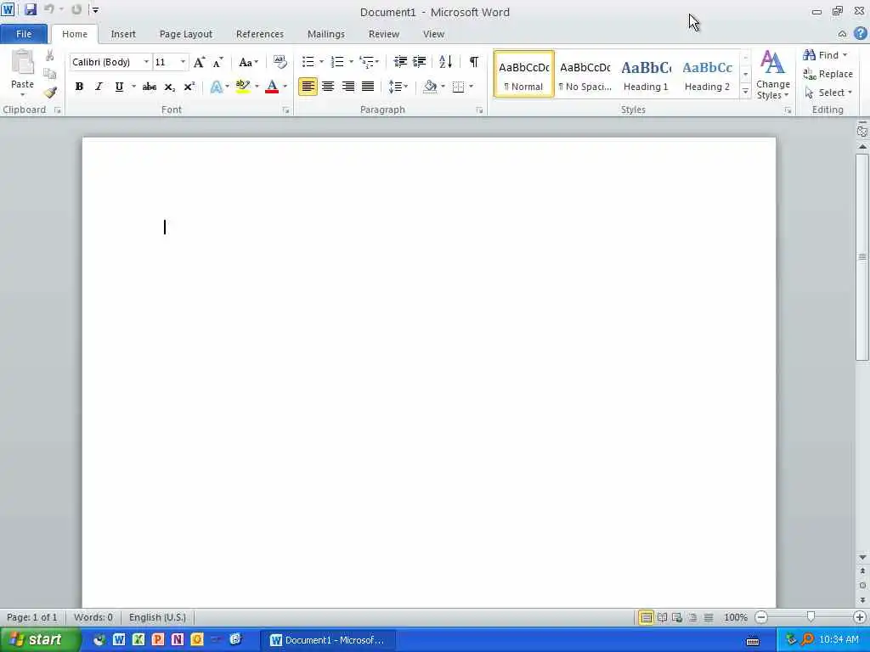
Task: Open Word Help question mark
Action: point(860,33)
